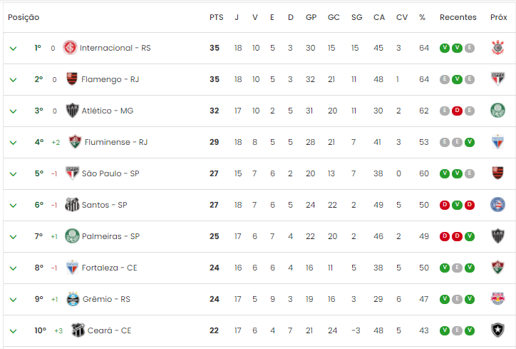This screenshot has height=349, width=516.
Task: Click first green V badge in Internacional row
Action: click(444, 48)
